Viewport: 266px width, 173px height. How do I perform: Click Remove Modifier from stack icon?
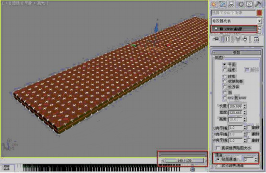click(245, 39)
